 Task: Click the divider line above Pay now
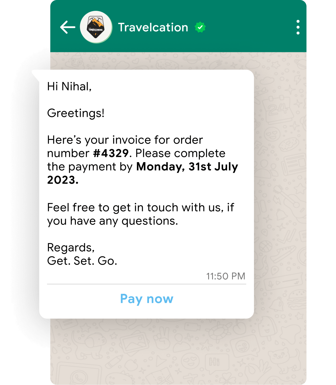coord(146,284)
